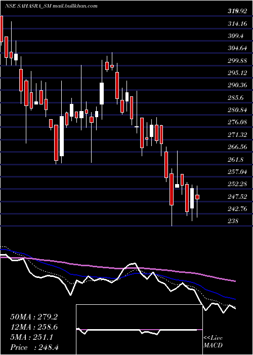
Task: Select the 261.8 price axis label
Action: (235, 159)
